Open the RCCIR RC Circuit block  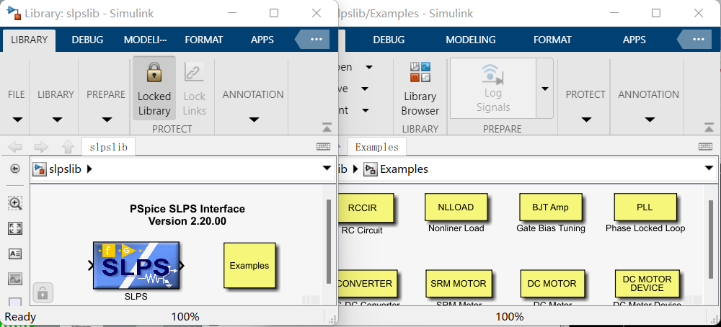pos(366,207)
